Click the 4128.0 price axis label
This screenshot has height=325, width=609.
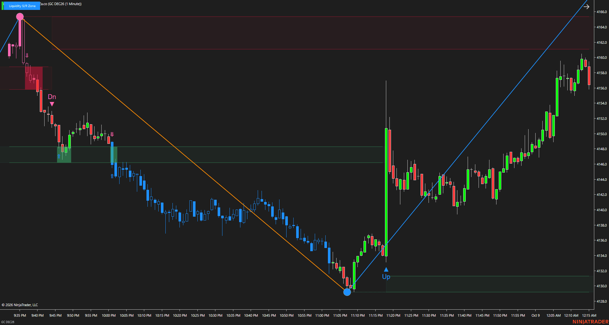click(601, 301)
